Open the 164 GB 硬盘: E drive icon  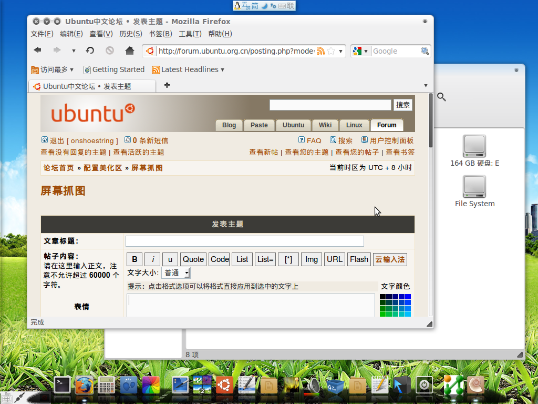pyautogui.click(x=474, y=146)
